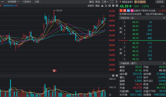
Task: Toggle 前复权 price adjustment
Action: click(91, 6)
